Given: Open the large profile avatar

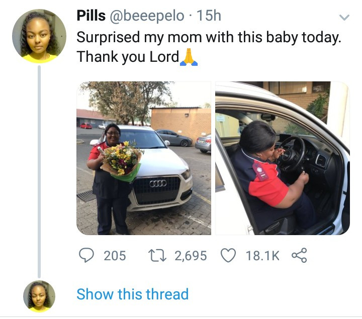Looking at the screenshot, I should tap(39, 36).
